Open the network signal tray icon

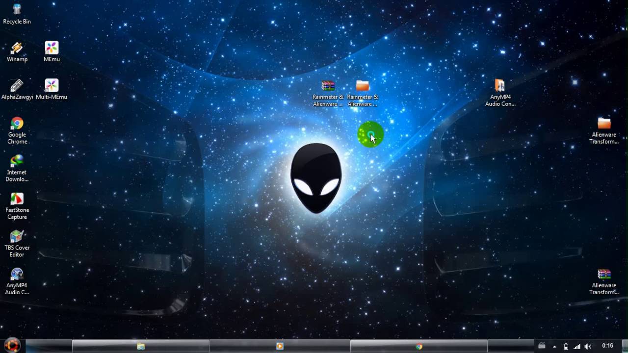[x=577, y=347]
